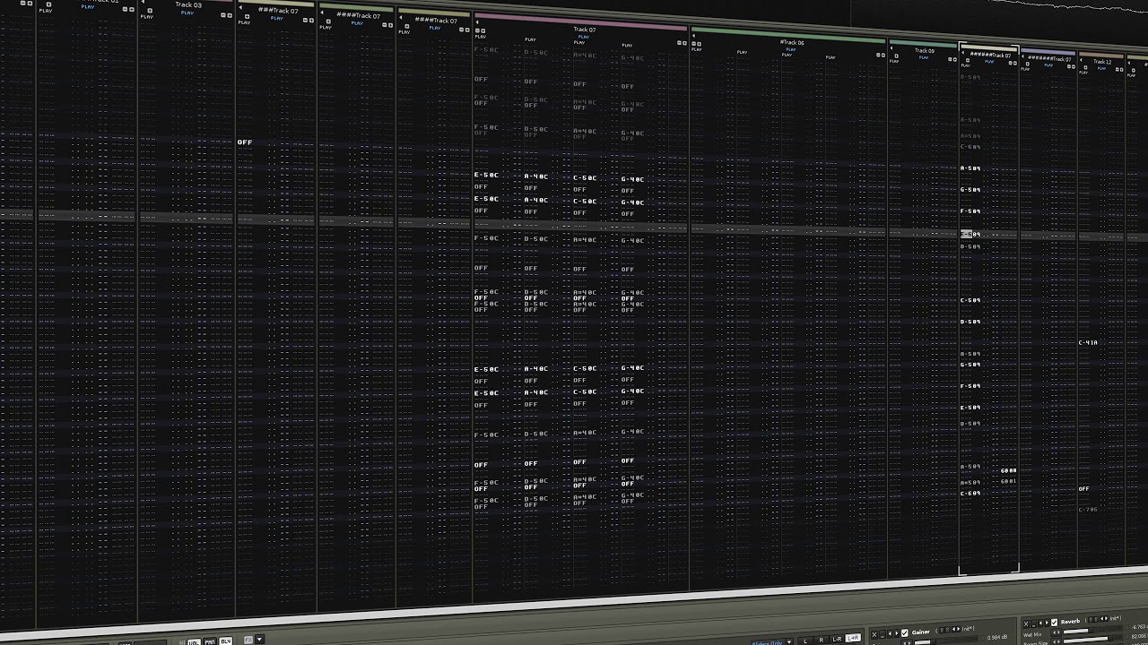Select next Gainer preset arrow
The height and width of the screenshot is (645, 1148).
tap(958, 629)
